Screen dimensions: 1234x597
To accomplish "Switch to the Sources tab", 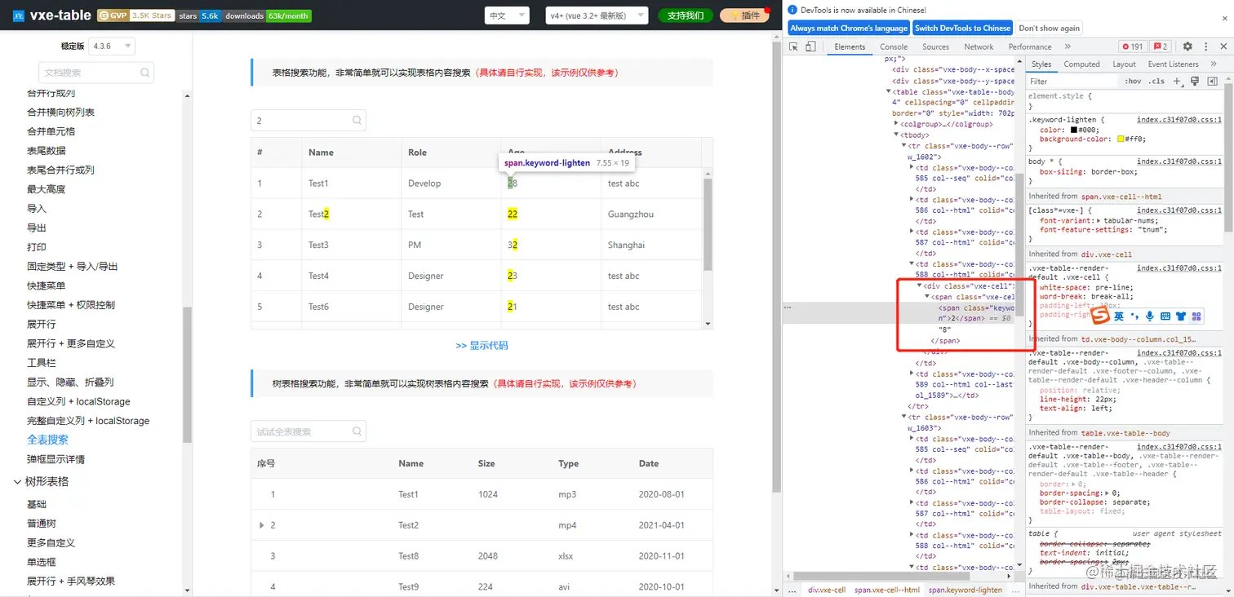I will click(935, 46).
